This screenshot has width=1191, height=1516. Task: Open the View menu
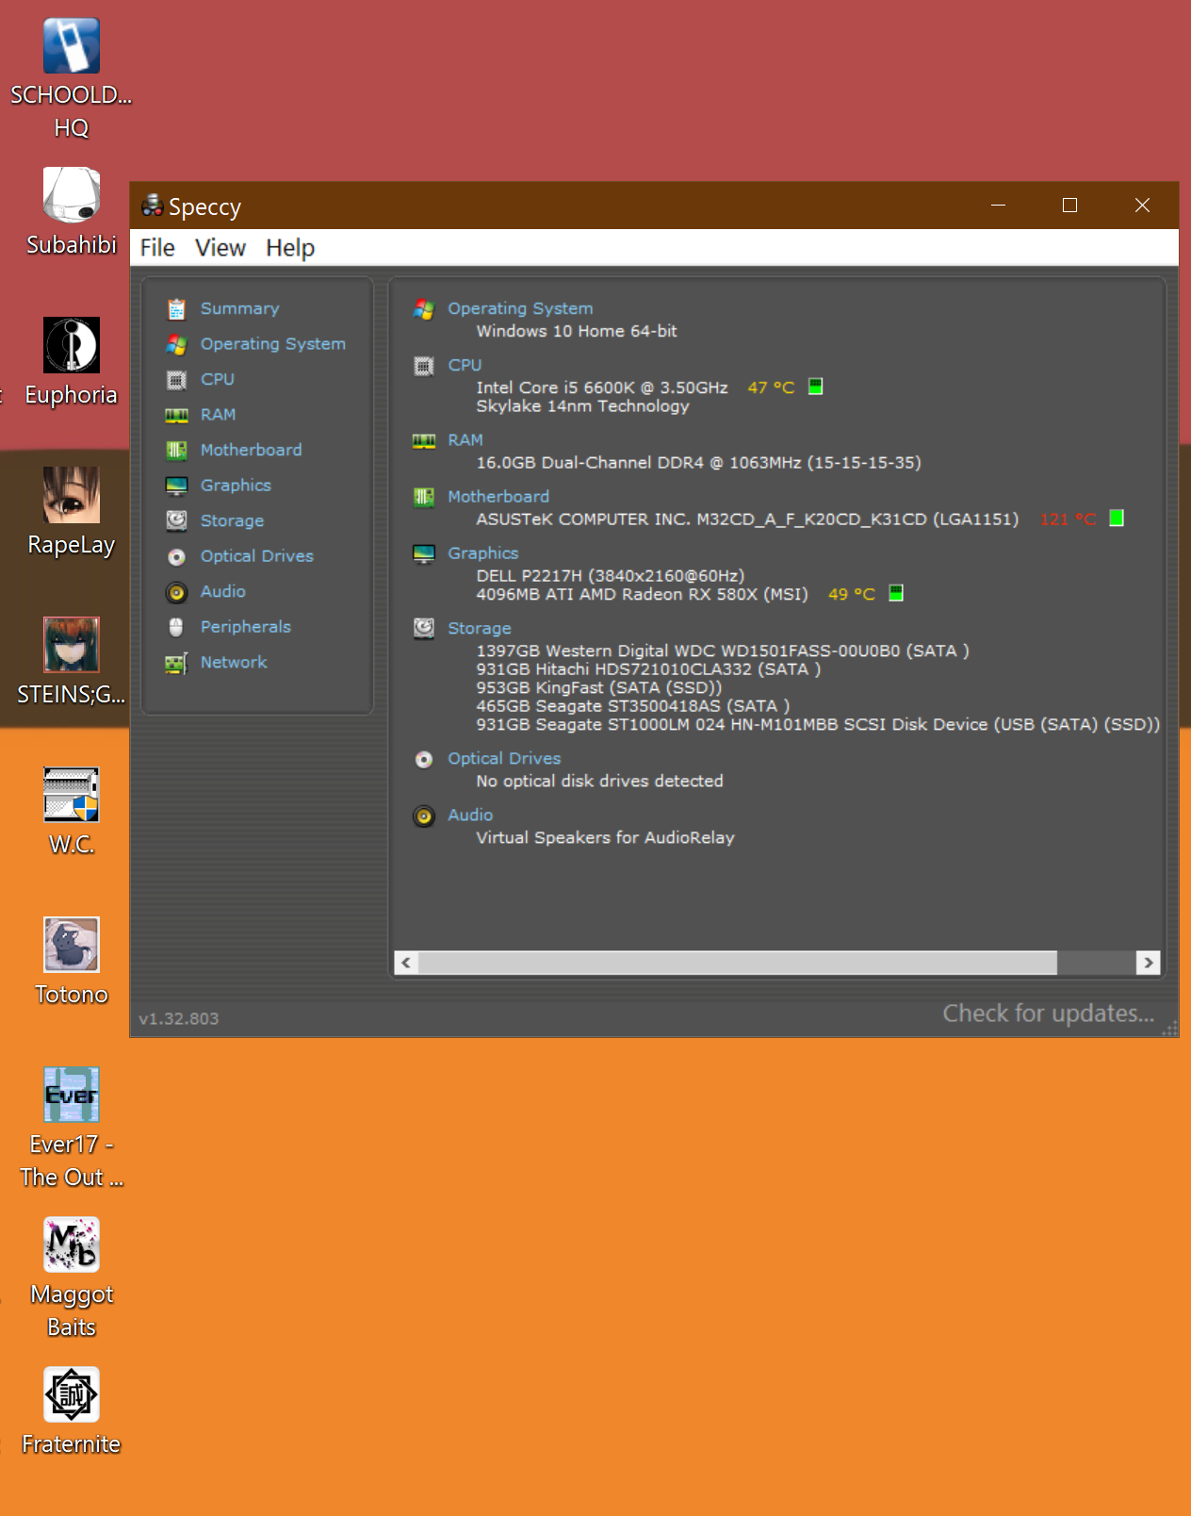(x=220, y=248)
